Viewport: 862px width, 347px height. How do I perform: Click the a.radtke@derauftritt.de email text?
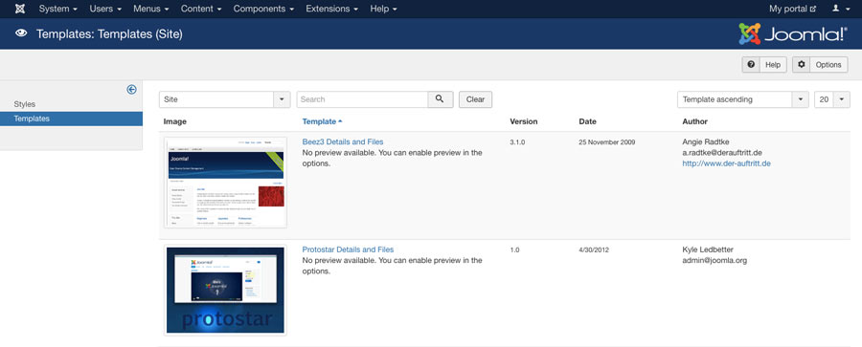point(722,153)
